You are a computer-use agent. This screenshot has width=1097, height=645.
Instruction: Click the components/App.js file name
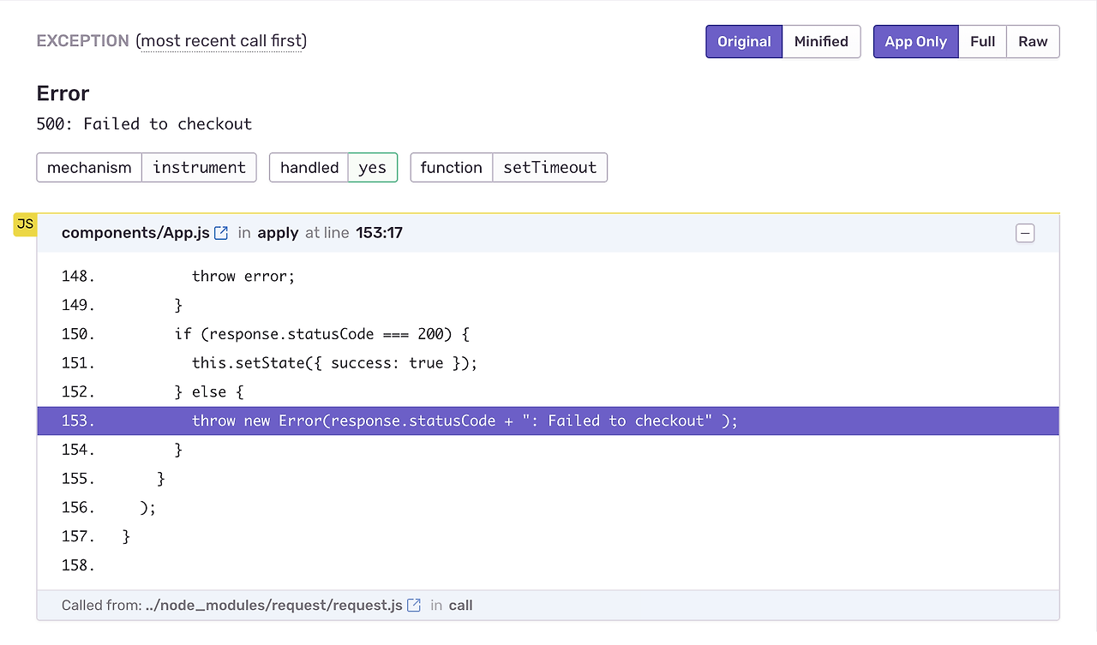135,233
